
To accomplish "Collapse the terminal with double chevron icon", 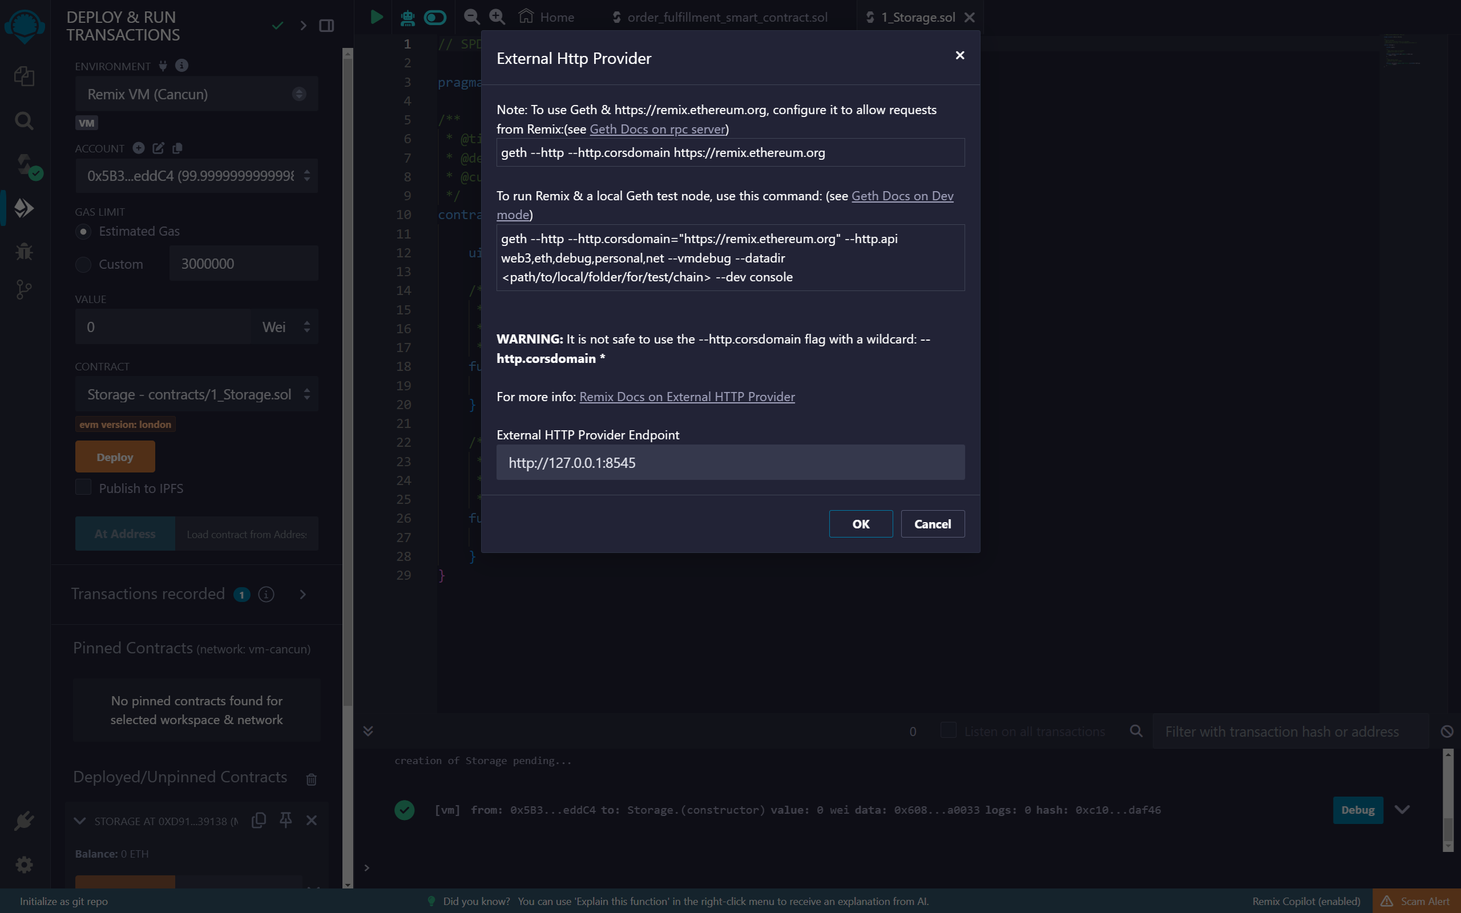I will click(x=368, y=731).
